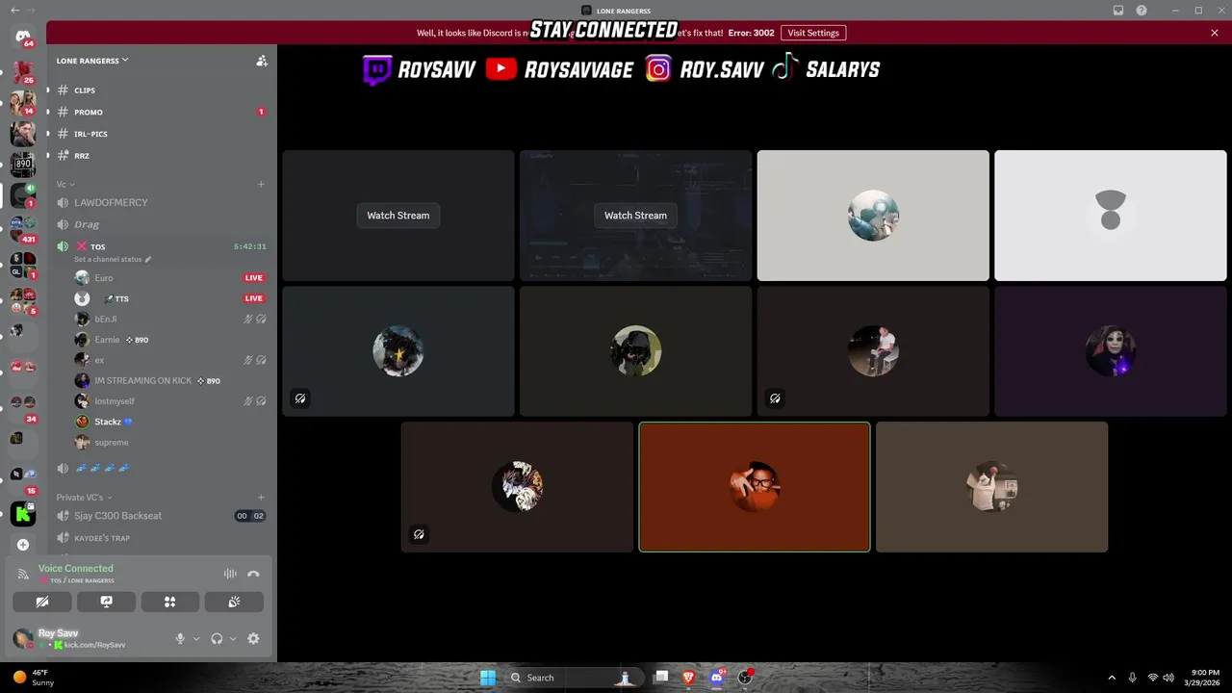The image size is (1232, 693).
Task: Start an activity from voice panel
Action: click(170, 602)
